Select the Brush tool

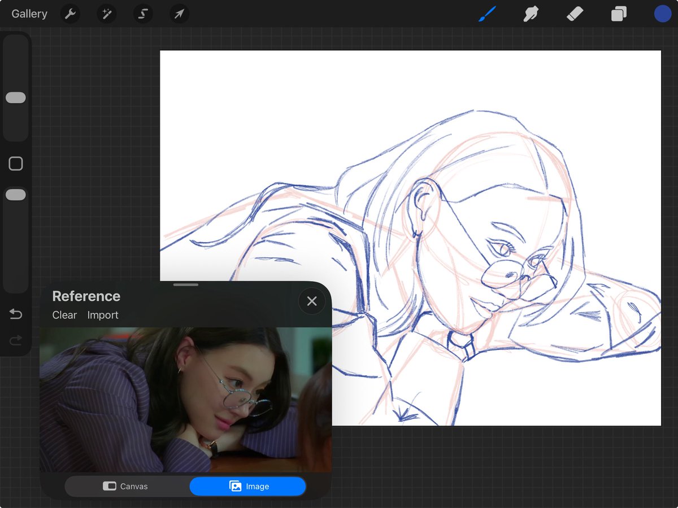tap(487, 14)
